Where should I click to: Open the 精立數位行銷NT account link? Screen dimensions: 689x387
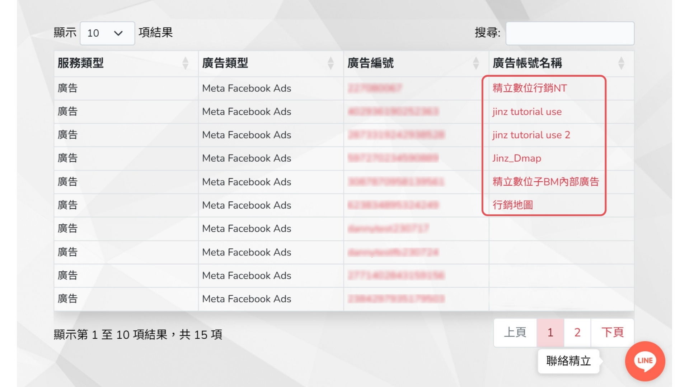point(530,88)
